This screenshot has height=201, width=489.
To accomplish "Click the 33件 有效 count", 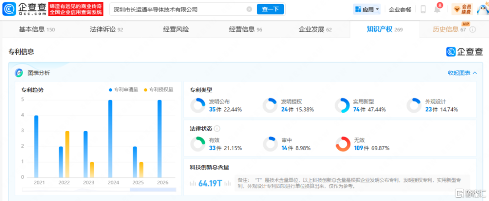I will (x=216, y=148).
